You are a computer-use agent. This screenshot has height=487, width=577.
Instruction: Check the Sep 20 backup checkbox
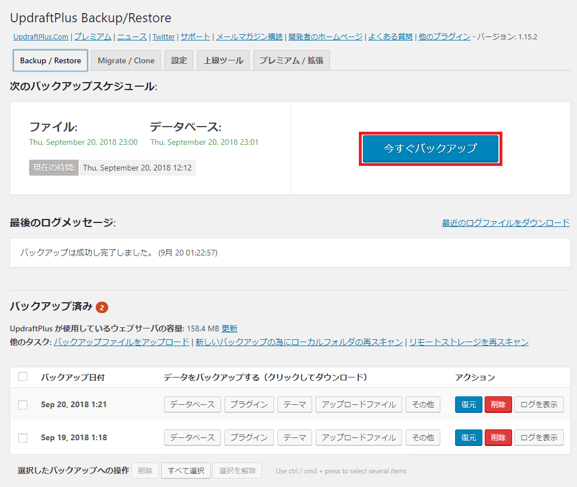[23, 404]
